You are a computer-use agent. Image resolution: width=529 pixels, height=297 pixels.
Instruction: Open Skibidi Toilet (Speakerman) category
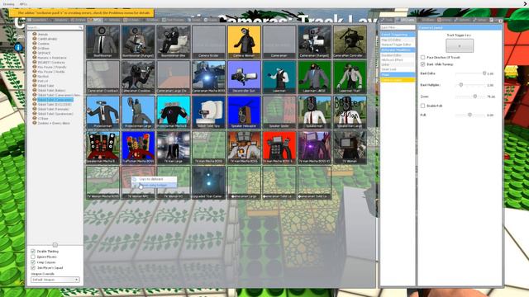[55, 114]
